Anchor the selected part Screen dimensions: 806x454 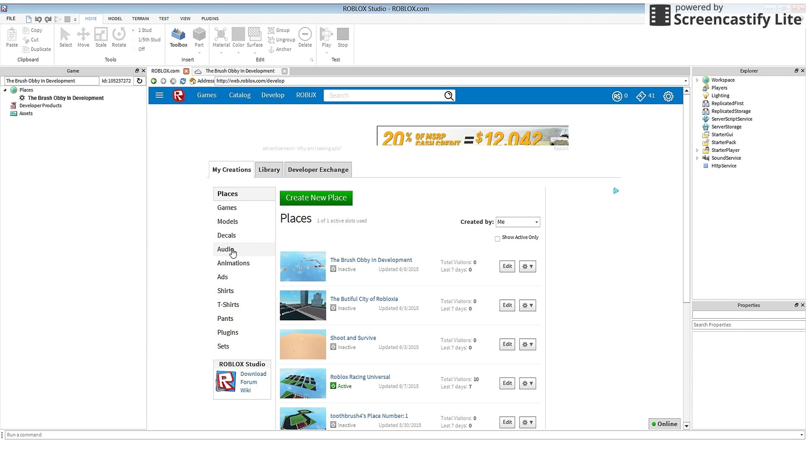coord(280,49)
